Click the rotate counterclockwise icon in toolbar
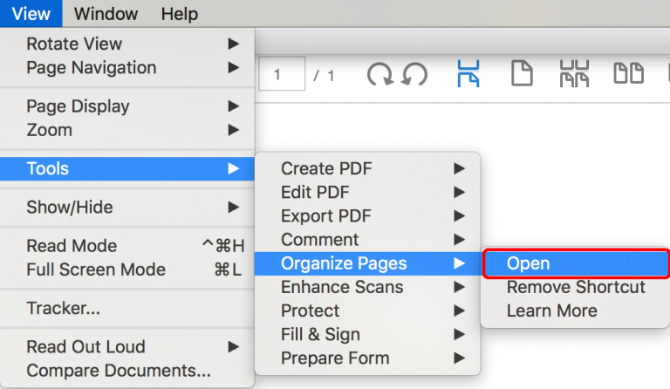The width and height of the screenshot is (670, 389). click(414, 75)
